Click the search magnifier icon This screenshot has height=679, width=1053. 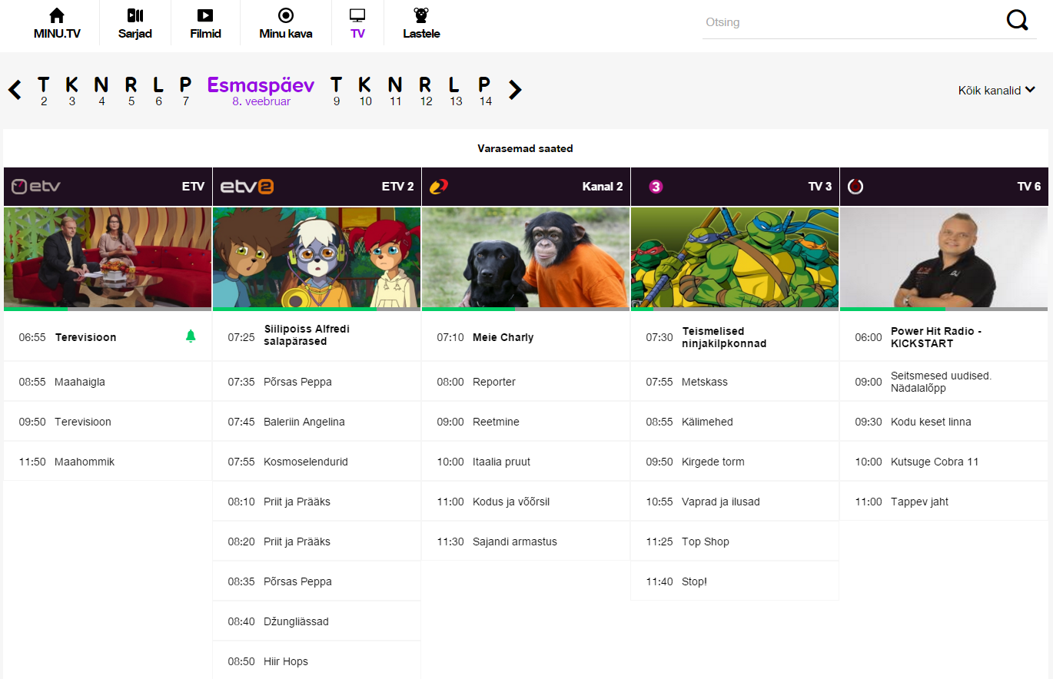click(x=1017, y=20)
